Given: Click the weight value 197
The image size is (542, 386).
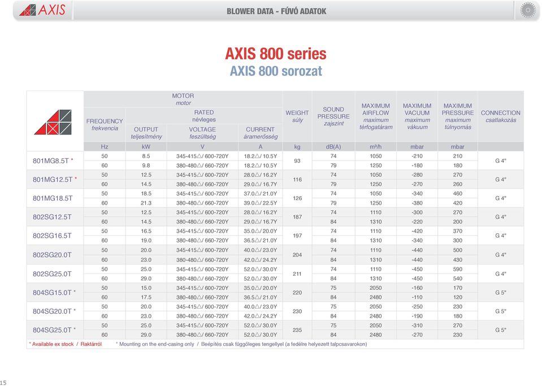Looking at the screenshot, I should click(x=297, y=236).
